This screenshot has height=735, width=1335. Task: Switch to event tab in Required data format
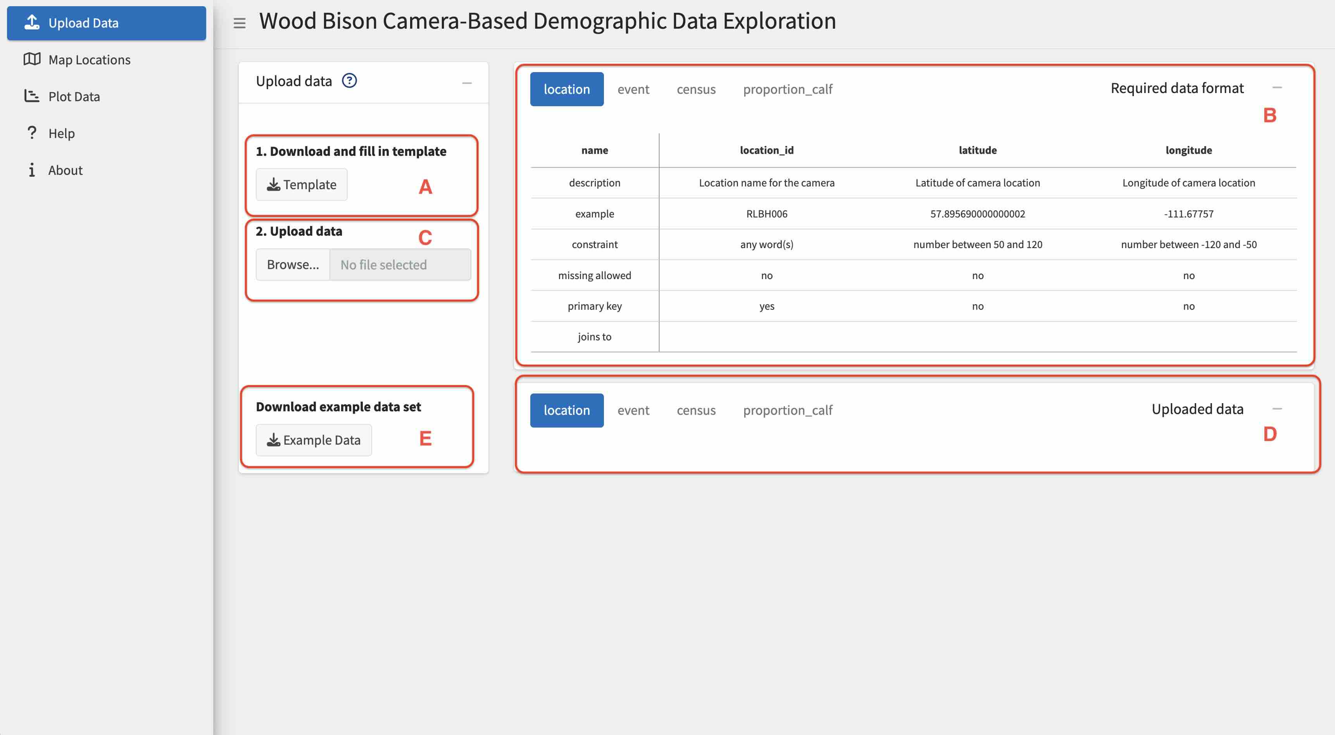point(633,89)
